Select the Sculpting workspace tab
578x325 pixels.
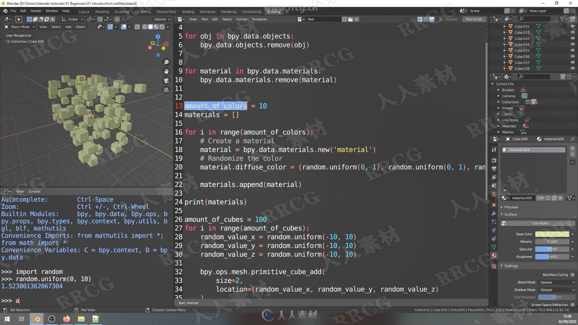coord(122,11)
